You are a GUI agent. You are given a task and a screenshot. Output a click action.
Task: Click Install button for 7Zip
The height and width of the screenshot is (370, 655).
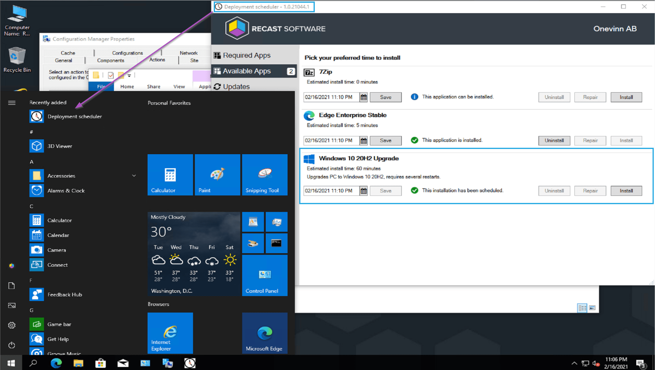[626, 97]
